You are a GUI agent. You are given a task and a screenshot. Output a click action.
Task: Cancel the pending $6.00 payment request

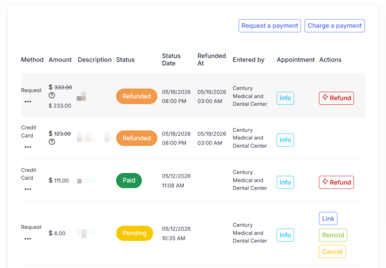[x=332, y=251]
